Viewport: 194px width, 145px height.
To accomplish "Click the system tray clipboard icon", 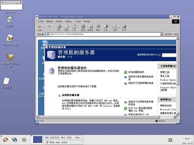I will pos(170,140).
